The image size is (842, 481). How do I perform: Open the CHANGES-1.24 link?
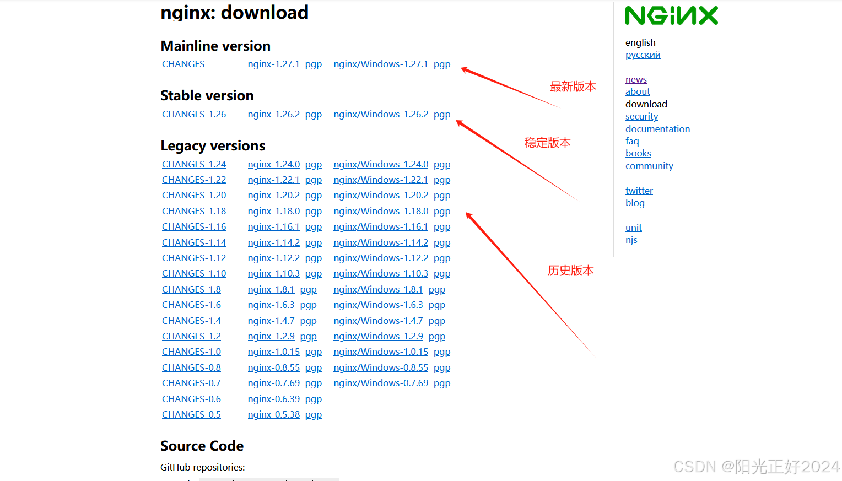(x=194, y=164)
